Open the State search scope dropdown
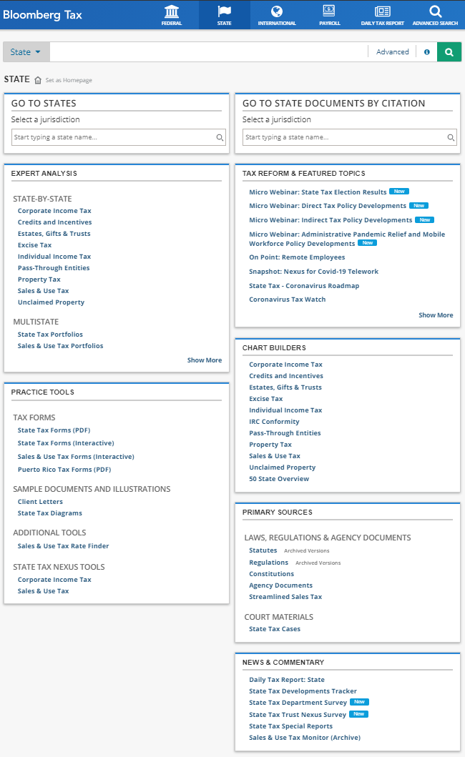Viewport: 465px width, 757px height. point(26,52)
